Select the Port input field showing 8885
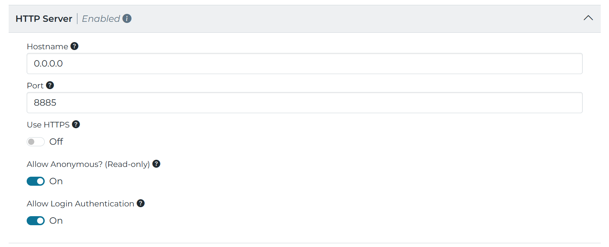 click(304, 102)
